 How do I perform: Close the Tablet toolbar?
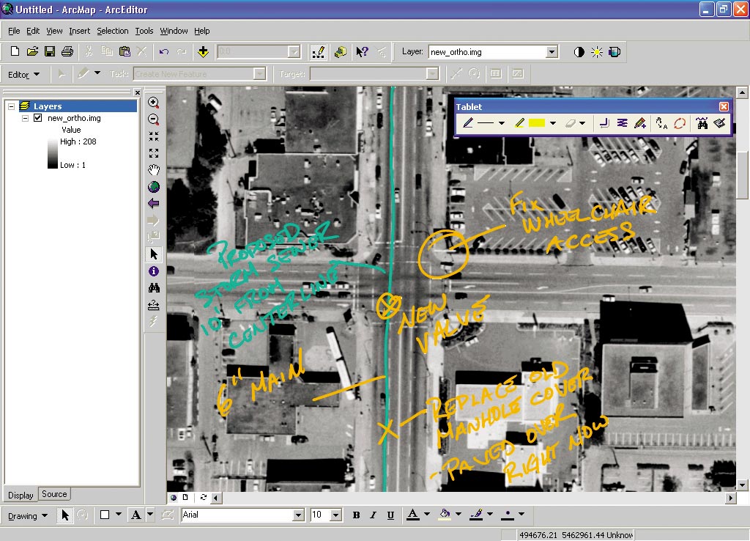click(x=724, y=106)
